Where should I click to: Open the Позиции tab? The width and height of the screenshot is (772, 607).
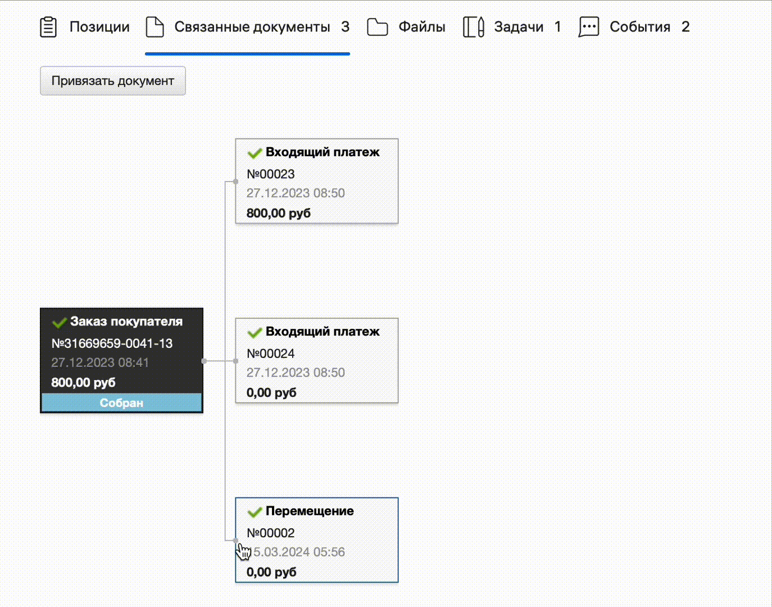(x=99, y=27)
